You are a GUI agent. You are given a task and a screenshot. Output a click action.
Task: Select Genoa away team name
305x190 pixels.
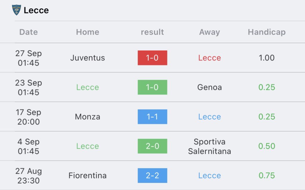209,87
